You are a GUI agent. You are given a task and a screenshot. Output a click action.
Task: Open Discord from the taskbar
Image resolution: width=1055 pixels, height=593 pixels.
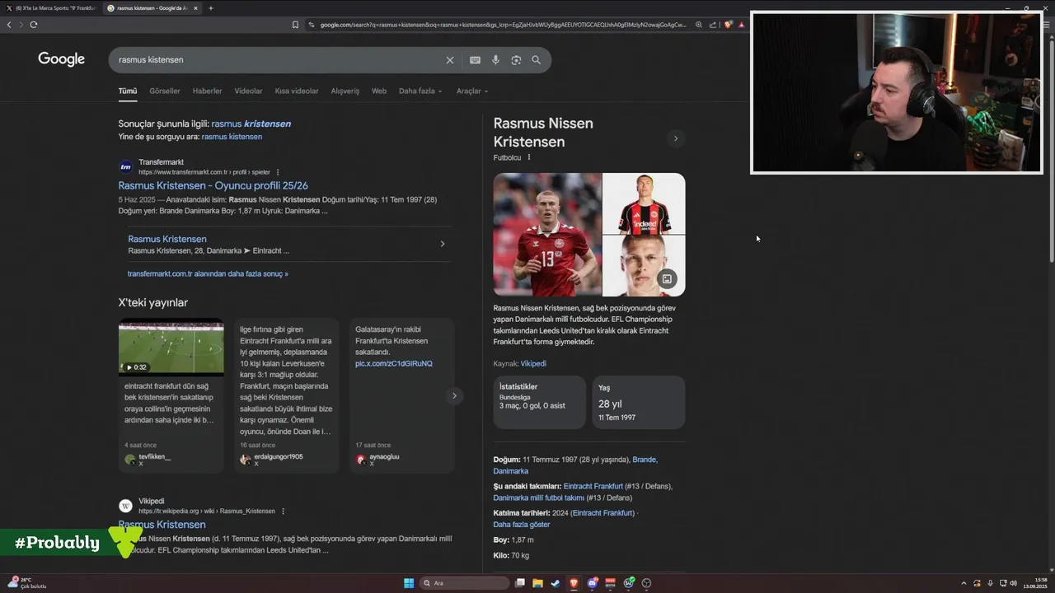[x=592, y=583]
